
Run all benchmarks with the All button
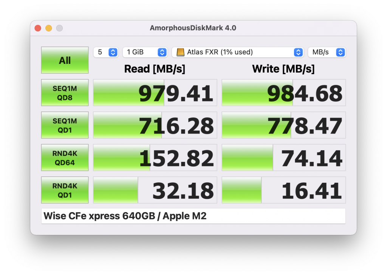point(65,60)
